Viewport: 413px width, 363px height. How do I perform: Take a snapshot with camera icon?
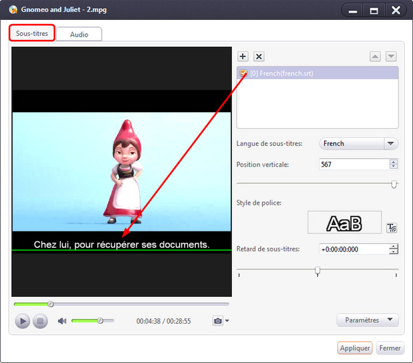coord(218,321)
